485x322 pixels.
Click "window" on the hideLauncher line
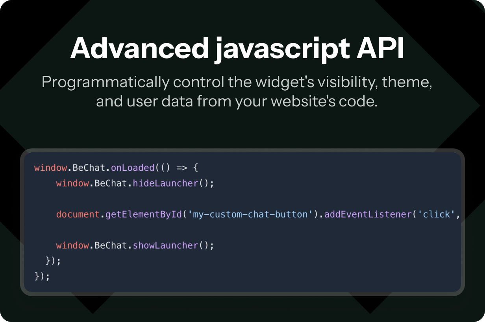(72, 183)
